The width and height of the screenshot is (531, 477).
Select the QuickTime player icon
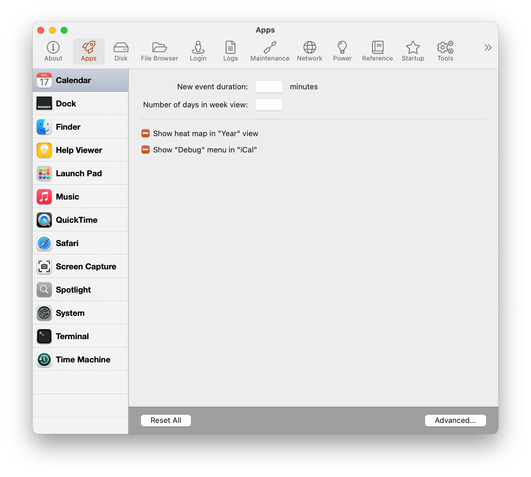44,220
